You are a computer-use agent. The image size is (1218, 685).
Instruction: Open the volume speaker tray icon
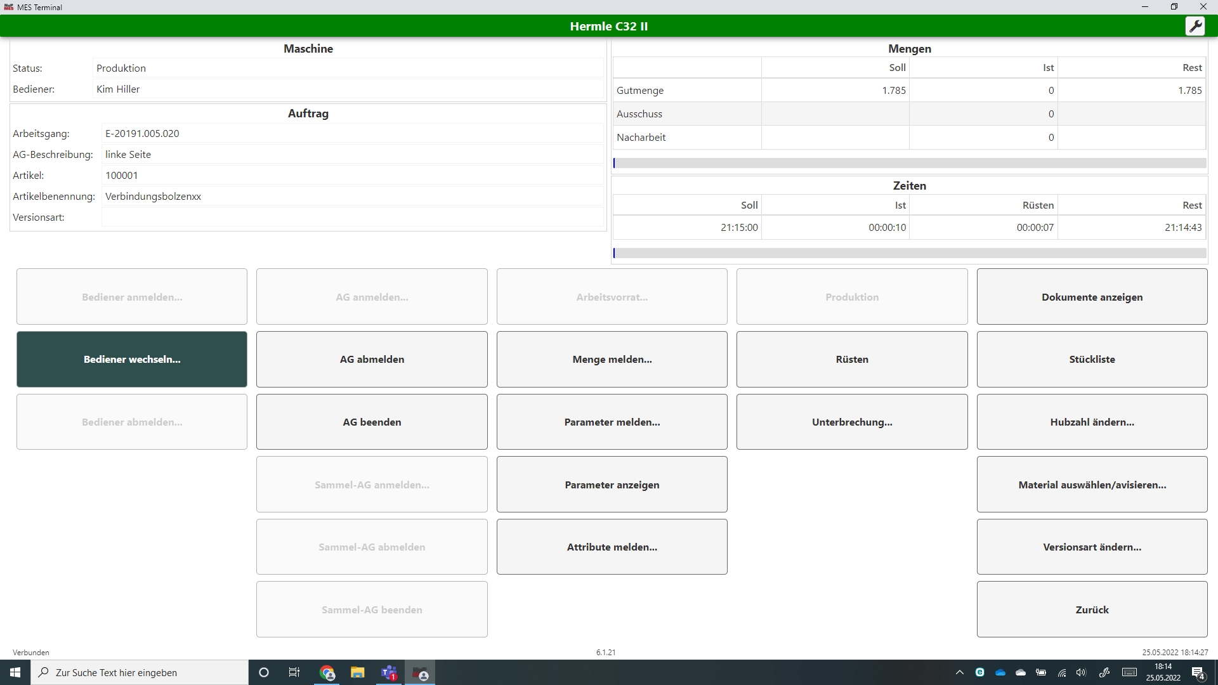[1081, 672]
